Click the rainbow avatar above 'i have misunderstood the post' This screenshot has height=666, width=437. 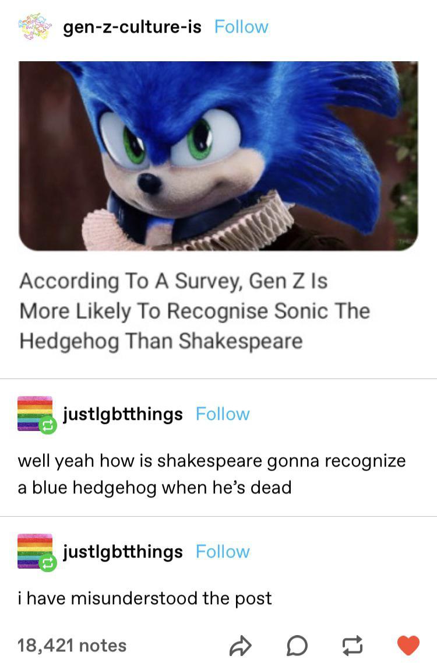click(x=35, y=551)
